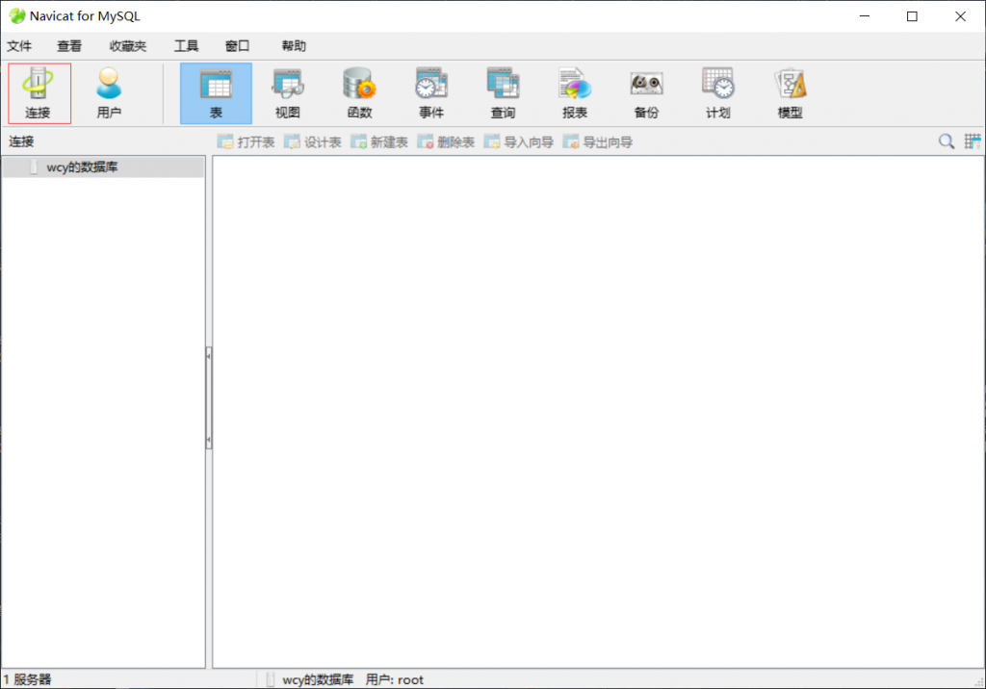Screen dimensions: 986x689
Task: Maximize the Navicat window
Action: click(x=912, y=16)
